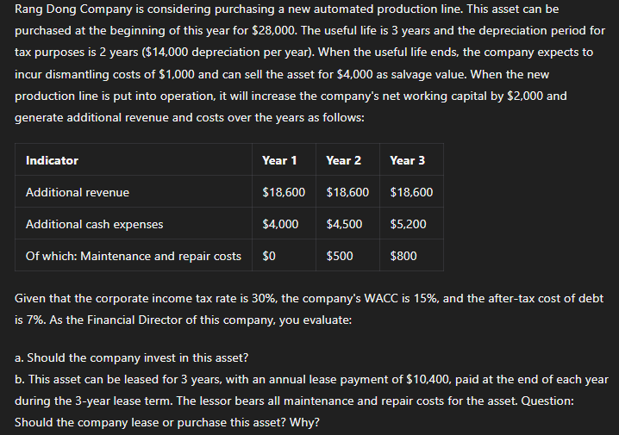
Task: Select Year 1 revenue cell $18,600
Action: coord(284,192)
